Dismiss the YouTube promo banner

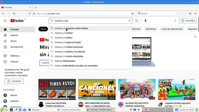click(x=195, y=37)
